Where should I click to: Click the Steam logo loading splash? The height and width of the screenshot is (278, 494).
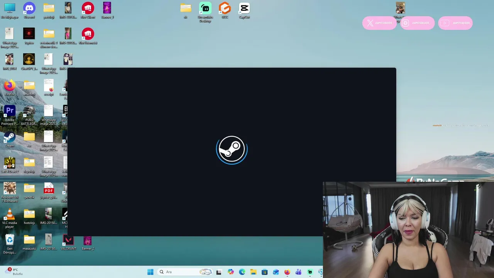232,150
